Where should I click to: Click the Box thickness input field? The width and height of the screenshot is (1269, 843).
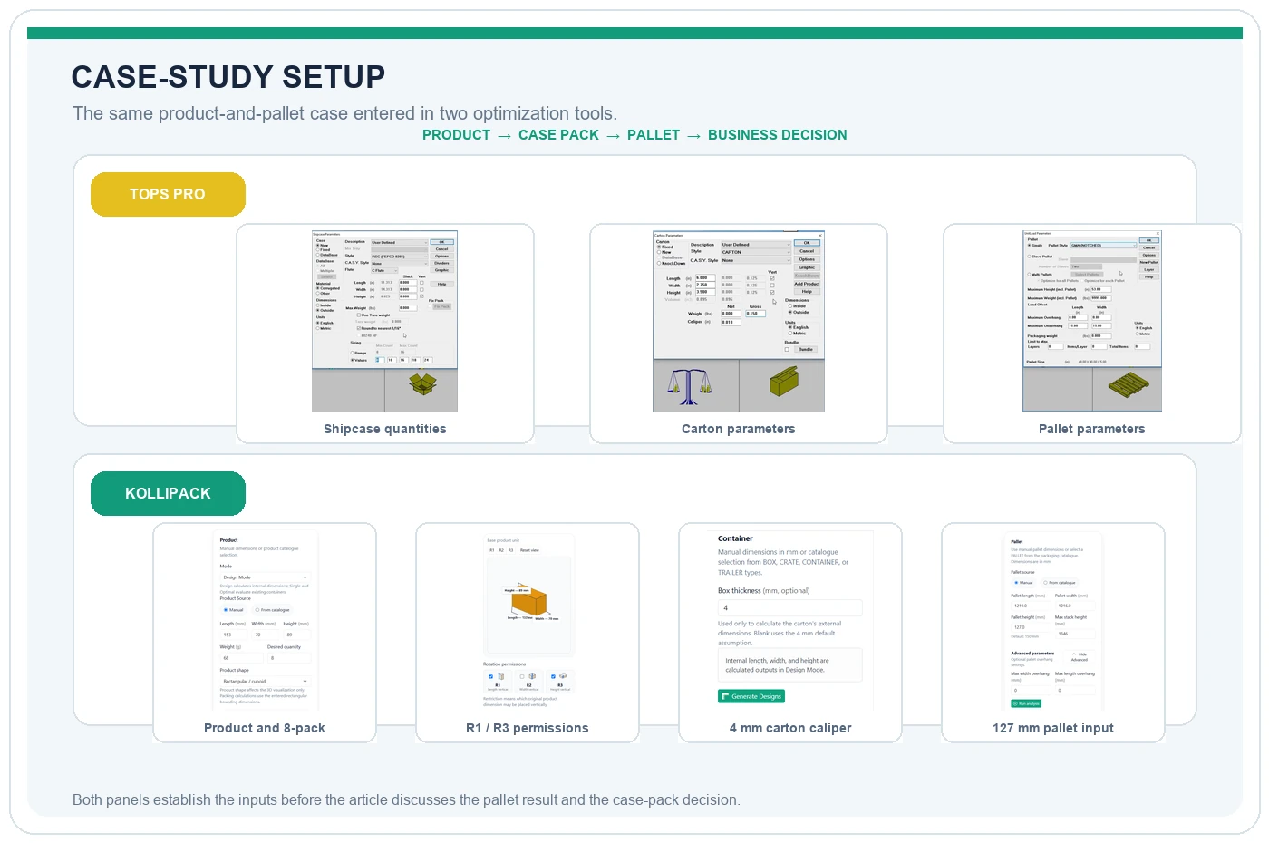tap(790, 608)
